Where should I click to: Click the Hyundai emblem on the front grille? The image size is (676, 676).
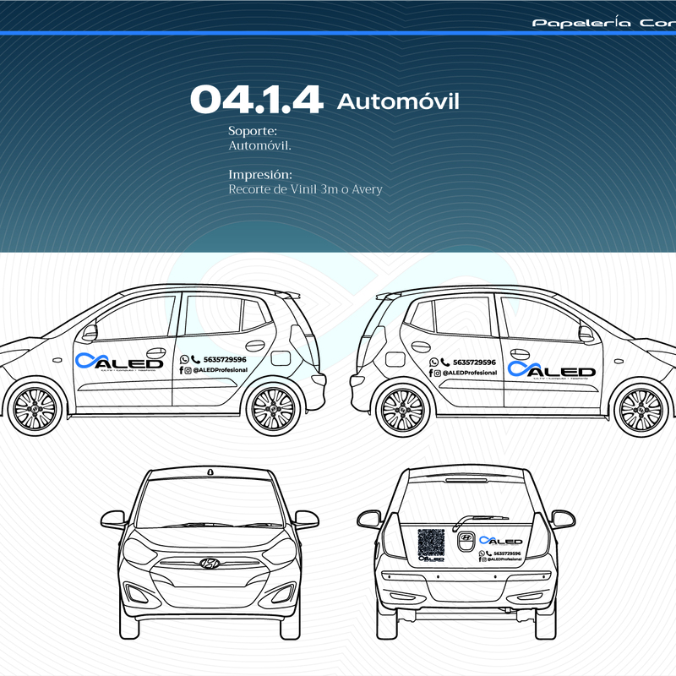point(206,564)
